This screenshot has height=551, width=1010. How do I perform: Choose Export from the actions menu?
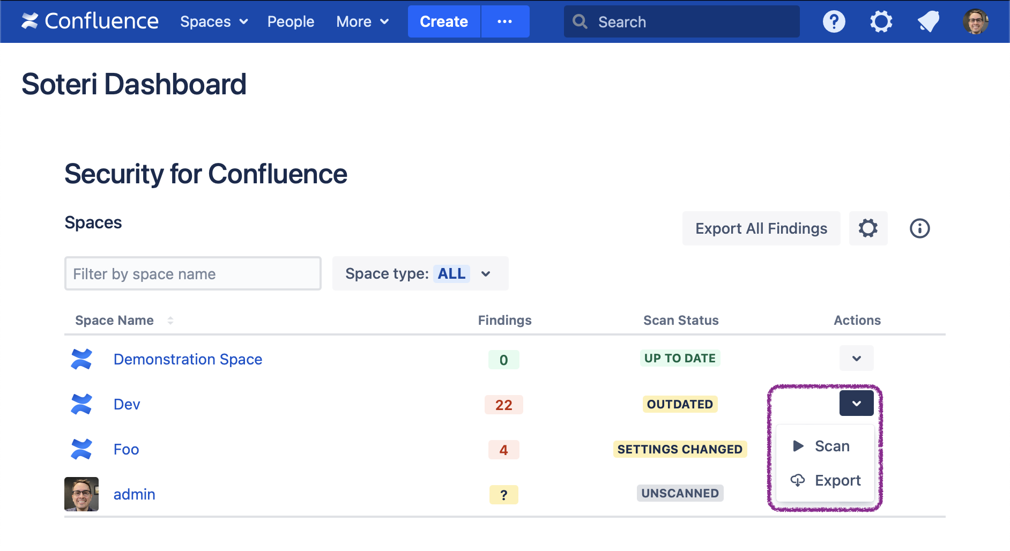click(x=837, y=480)
